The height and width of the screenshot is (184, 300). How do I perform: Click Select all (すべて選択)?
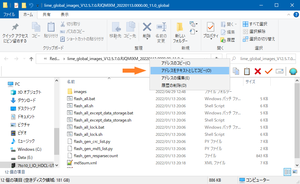pyautogui.click(x=255, y=24)
